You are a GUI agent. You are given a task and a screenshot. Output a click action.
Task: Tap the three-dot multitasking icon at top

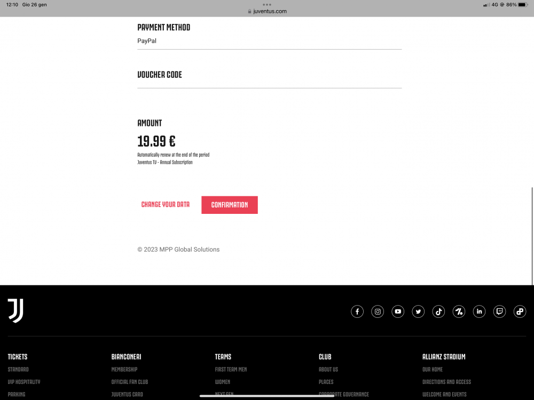pyautogui.click(x=267, y=4)
